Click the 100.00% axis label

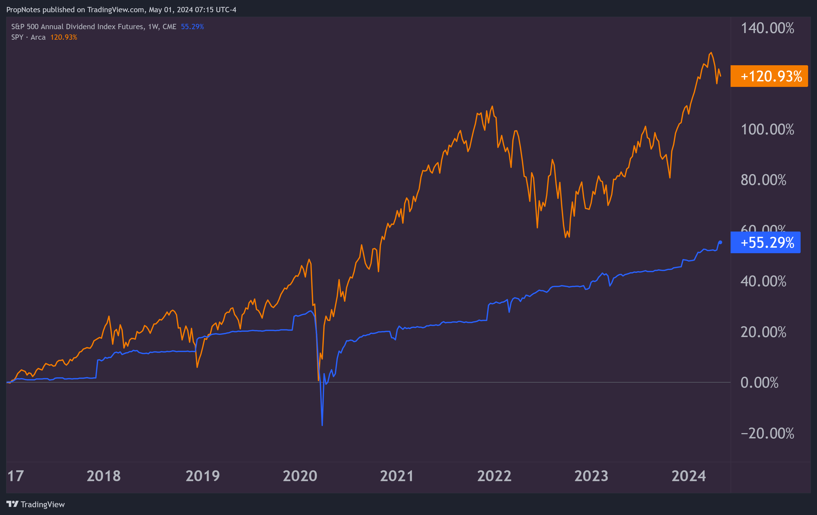point(768,129)
